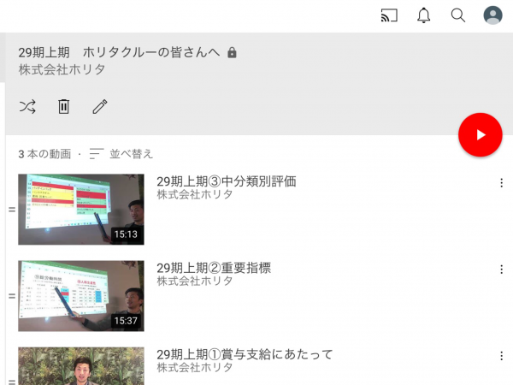The height and width of the screenshot is (385, 513).
Task: Open 並べ替え sort options
Action: pyautogui.click(x=121, y=154)
